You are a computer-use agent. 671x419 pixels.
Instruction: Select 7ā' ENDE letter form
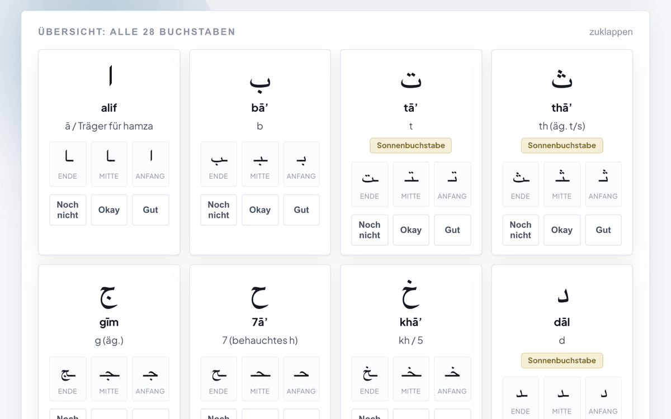coord(219,379)
